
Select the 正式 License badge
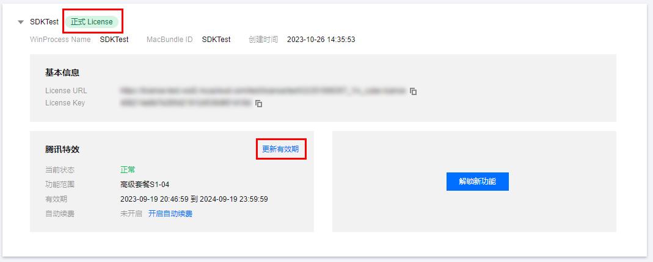[x=92, y=22]
